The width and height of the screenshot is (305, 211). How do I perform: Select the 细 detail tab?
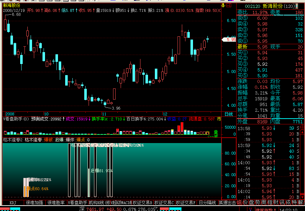(239, 202)
